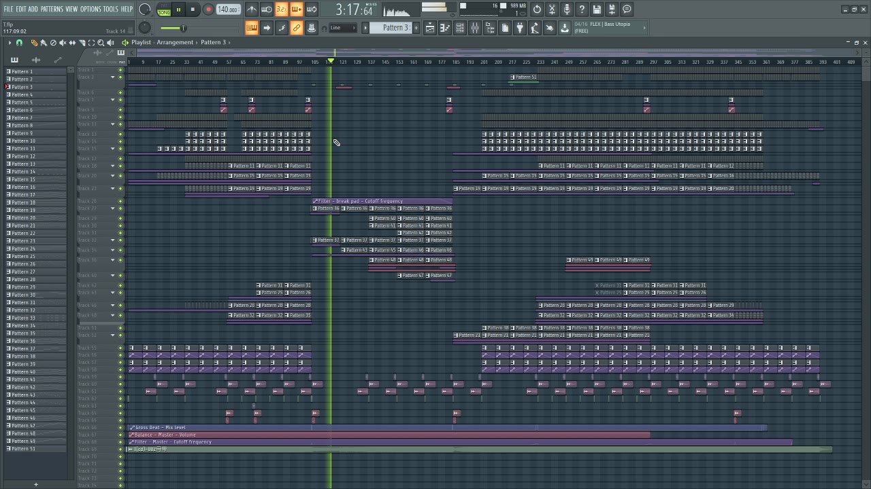
Task: Click the arrow left of Pattern 3 selector
Action: 365,28
